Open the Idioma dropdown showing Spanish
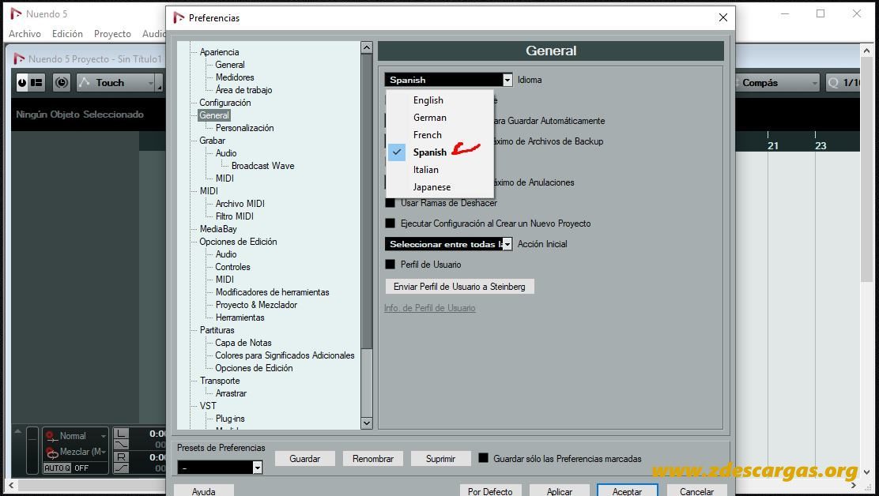879x496 pixels. click(x=448, y=80)
